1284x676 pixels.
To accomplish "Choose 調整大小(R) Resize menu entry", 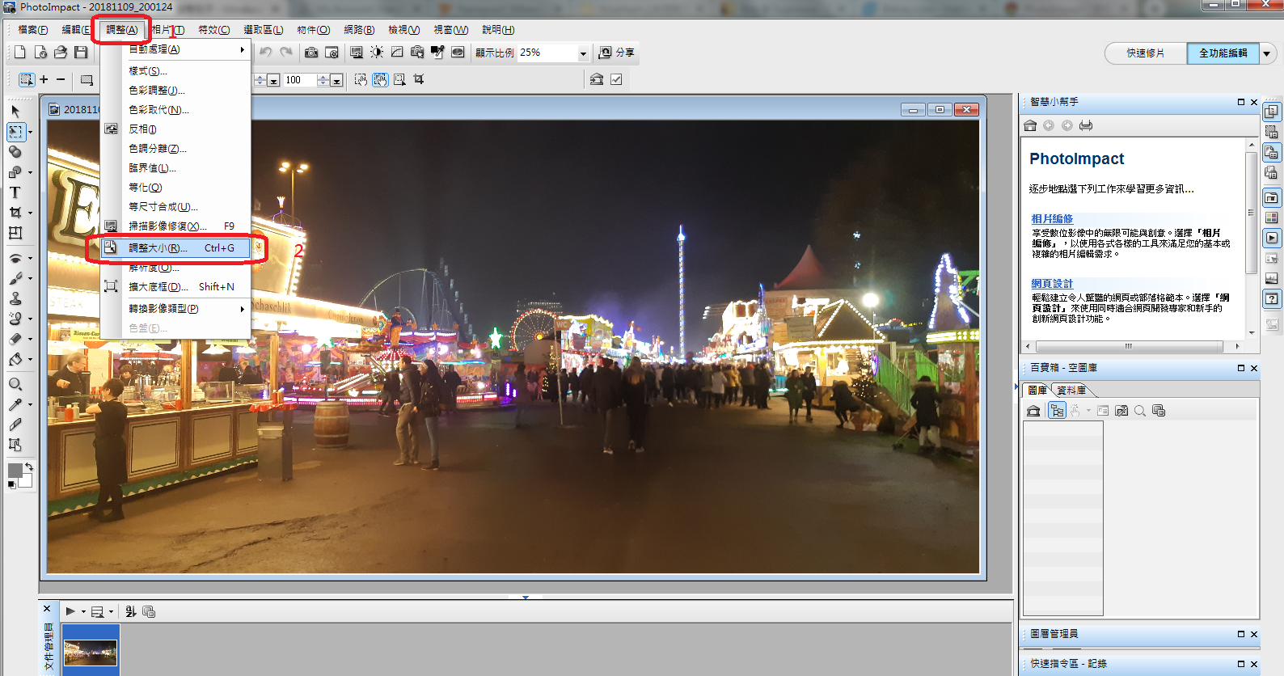I will pyautogui.click(x=175, y=248).
